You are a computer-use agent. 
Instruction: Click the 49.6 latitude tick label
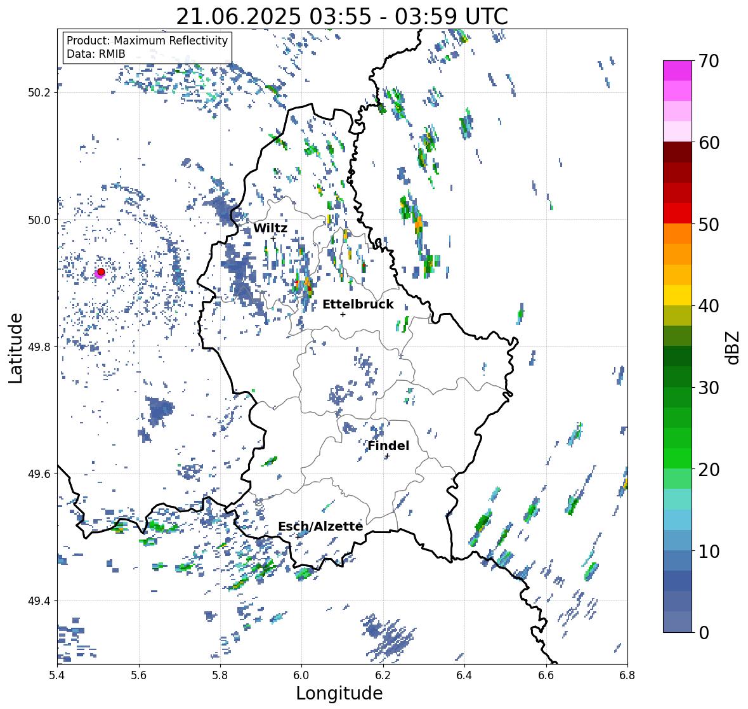pyautogui.click(x=39, y=474)
